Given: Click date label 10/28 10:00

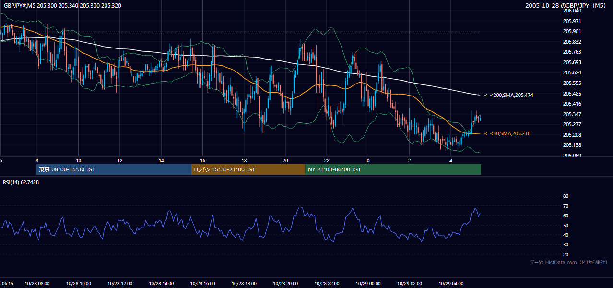Looking at the screenshot, I should pos(79,284).
